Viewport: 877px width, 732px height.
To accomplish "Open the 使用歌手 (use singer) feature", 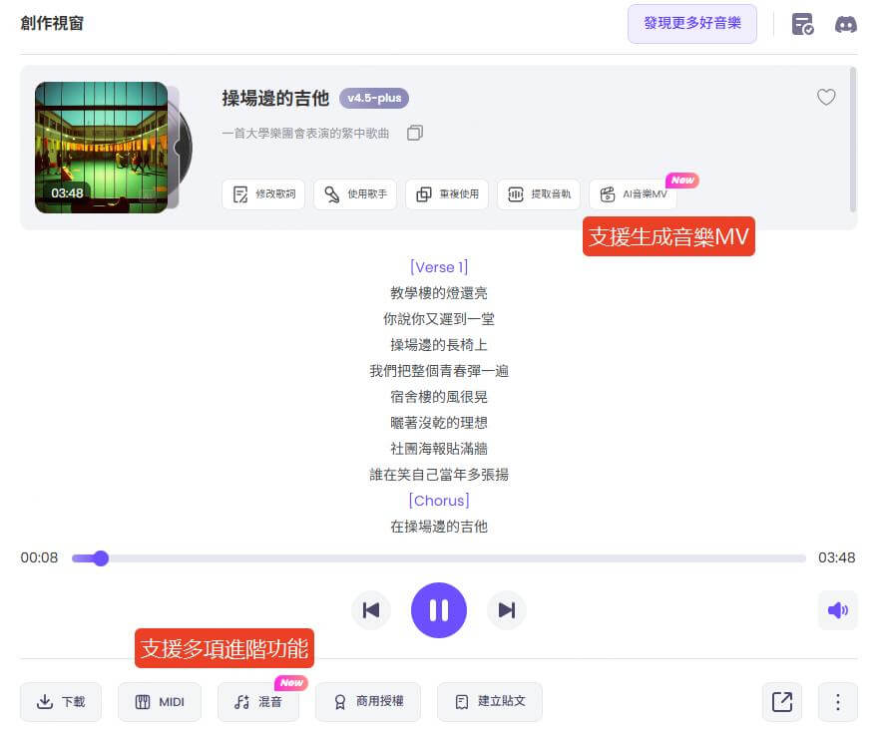I will [x=354, y=194].
